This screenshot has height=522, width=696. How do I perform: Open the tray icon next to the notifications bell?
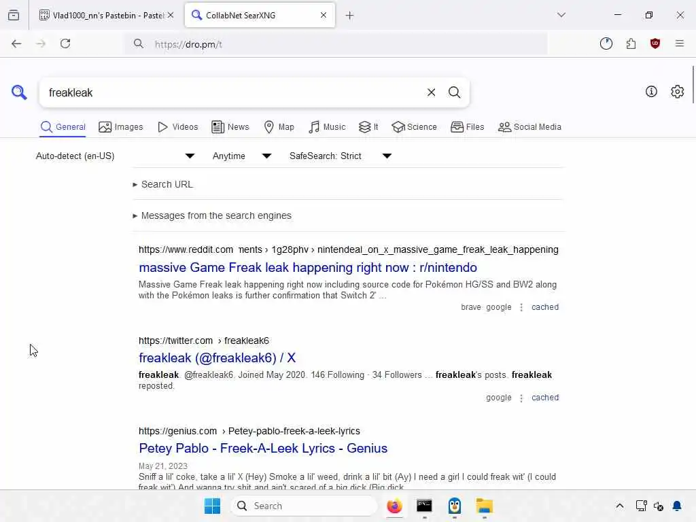pyautogui.click(x=659, y=506)
